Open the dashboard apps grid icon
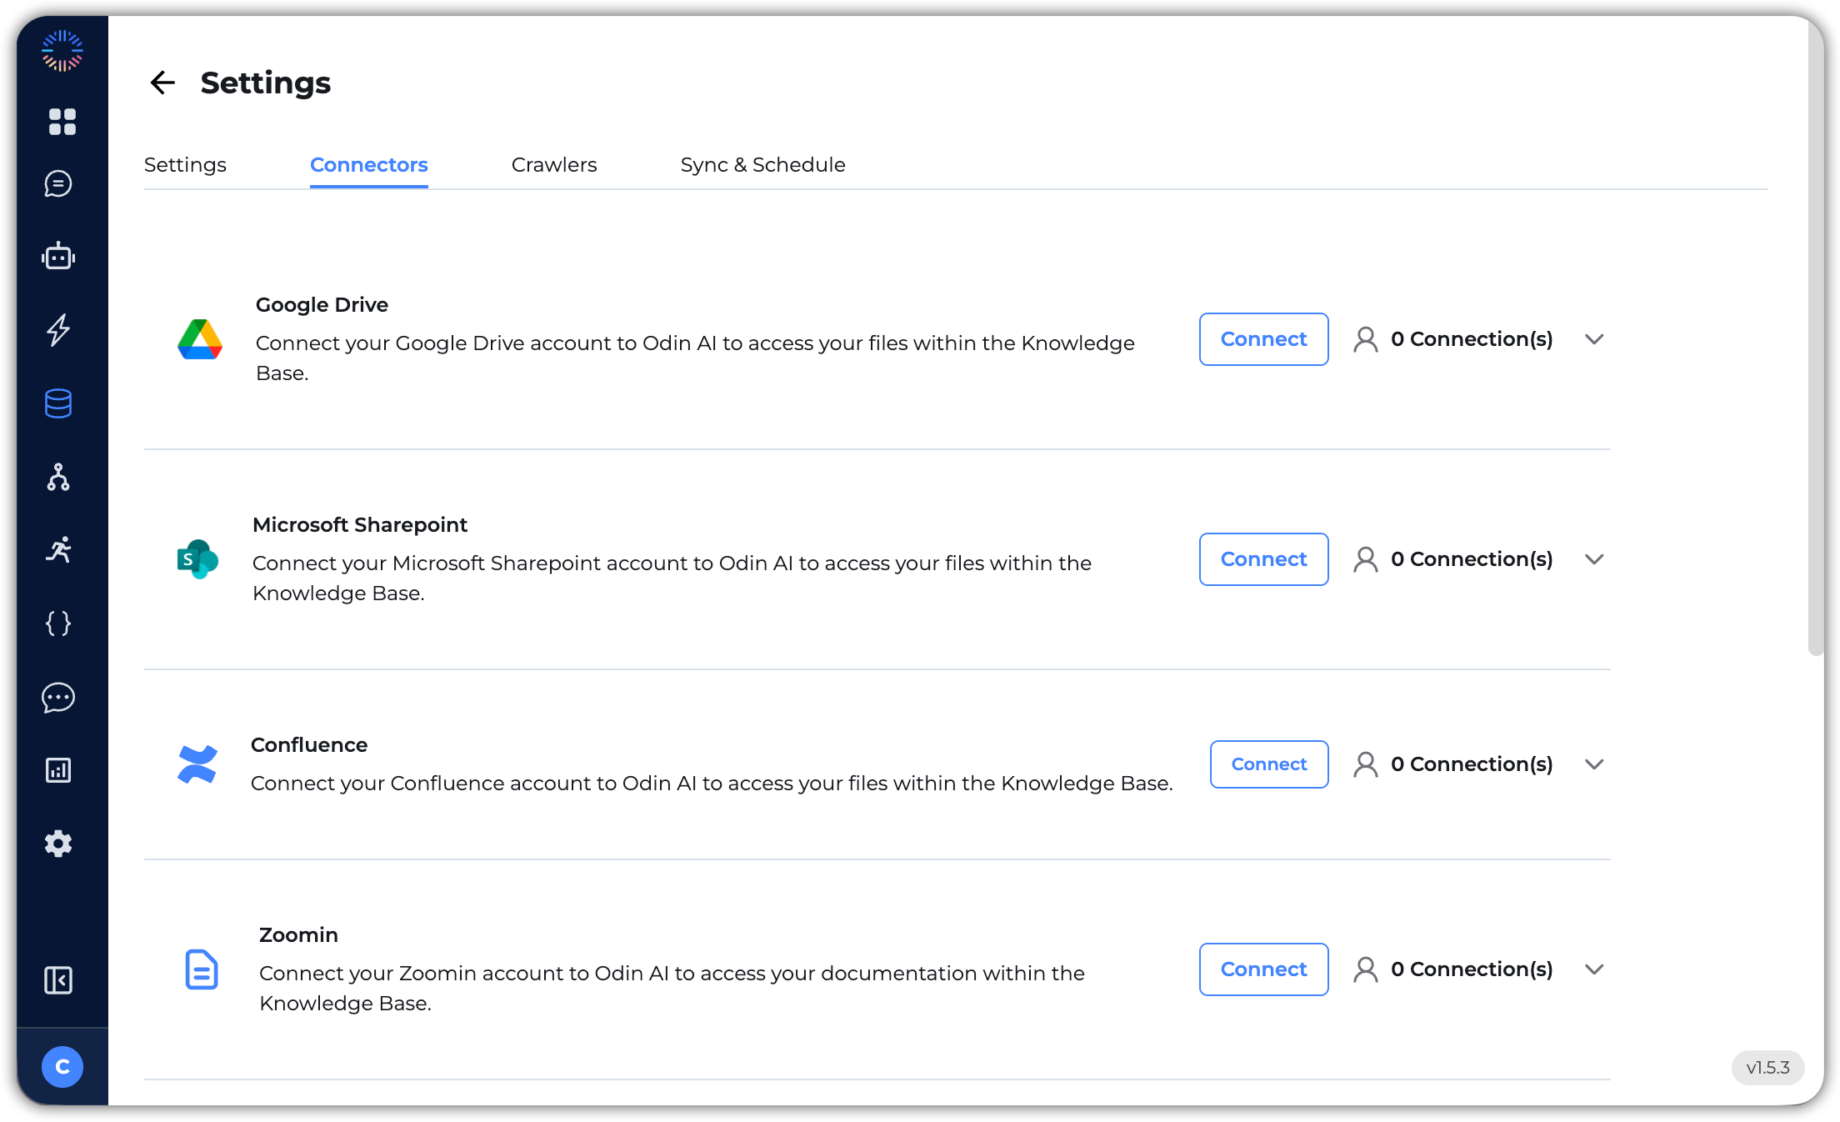The height and width of the screenshot is (1122, 1840). tap(62, 122)
